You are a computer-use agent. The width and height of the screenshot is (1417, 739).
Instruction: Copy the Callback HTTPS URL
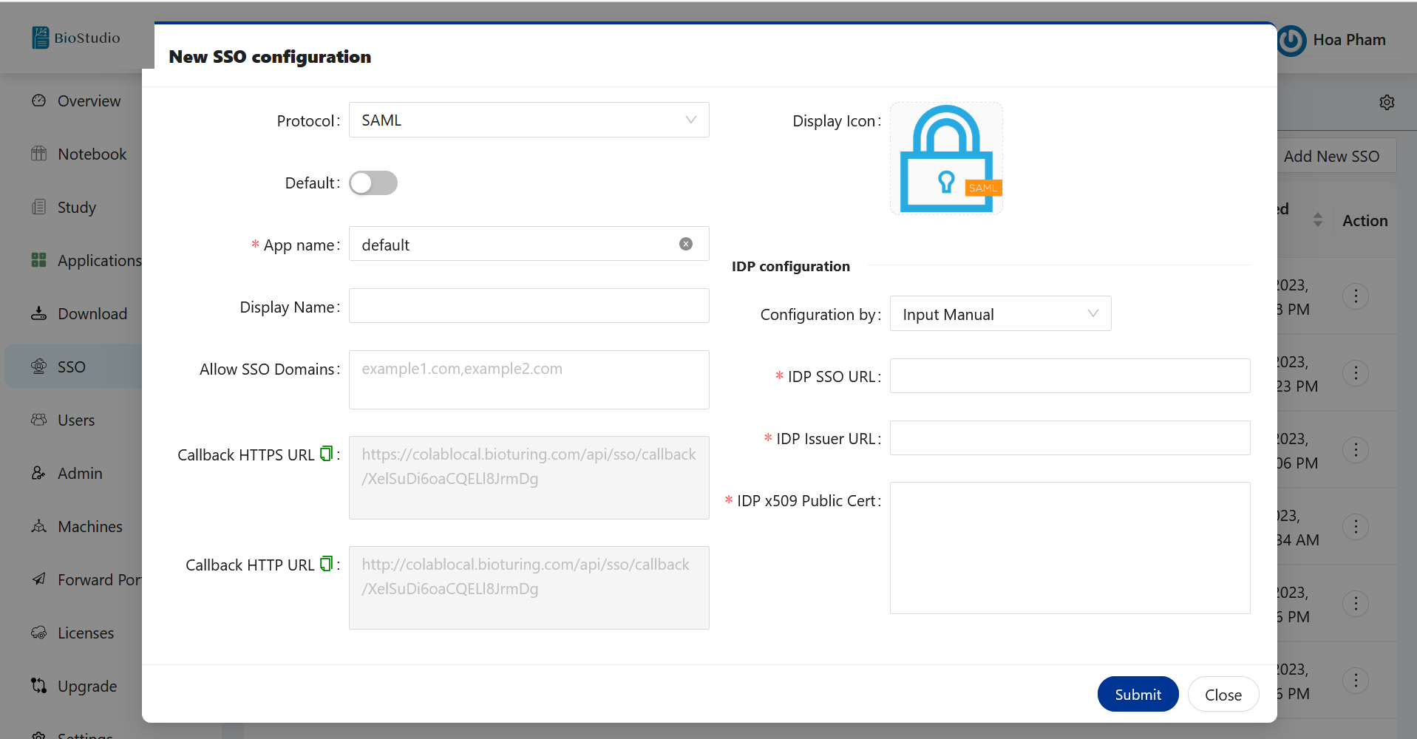click(326, 454)
